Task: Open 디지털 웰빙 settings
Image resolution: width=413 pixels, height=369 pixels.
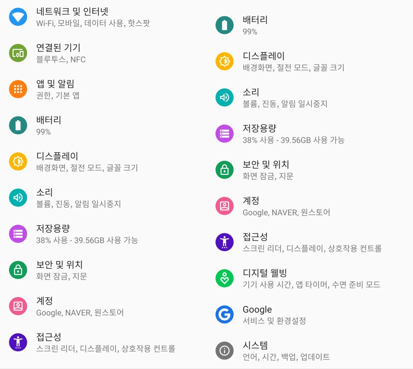Action: (310, 278)
